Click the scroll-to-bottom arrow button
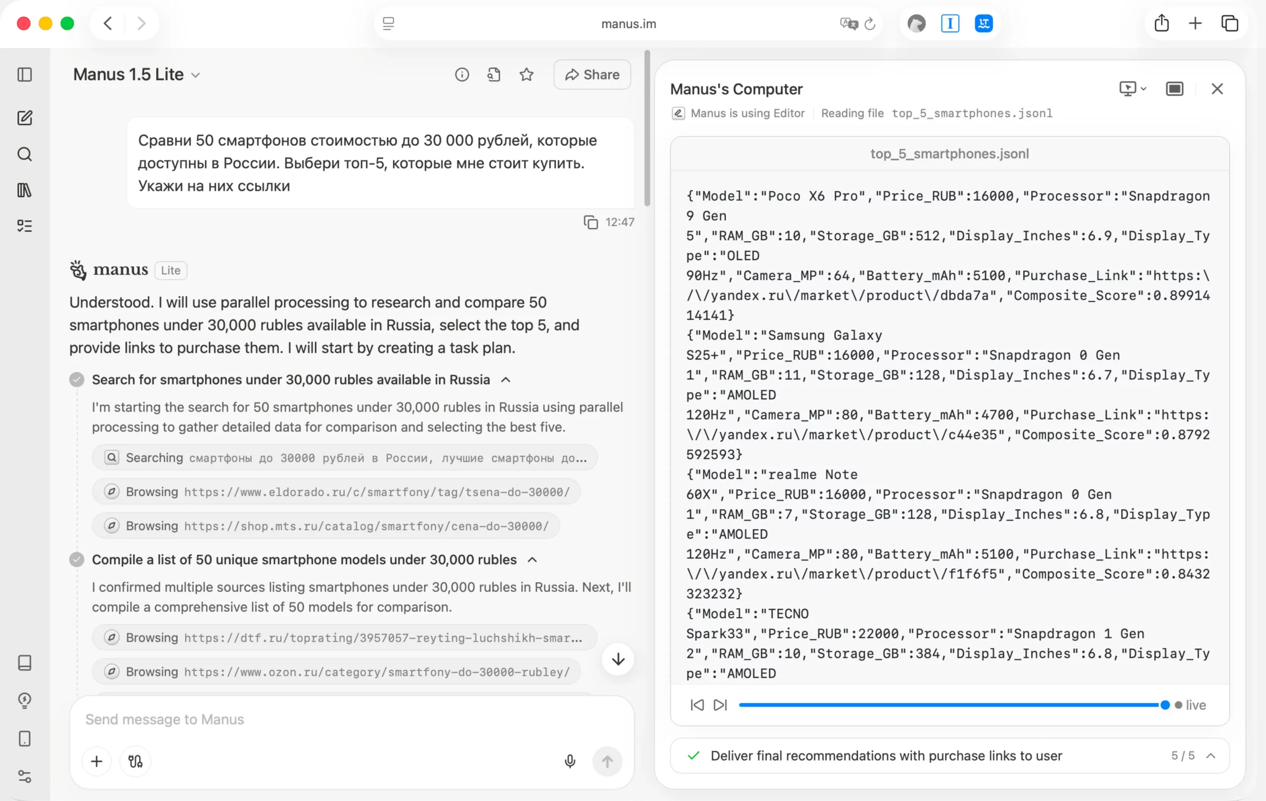Screen dimensions: 1266x801 coord(618,659)
